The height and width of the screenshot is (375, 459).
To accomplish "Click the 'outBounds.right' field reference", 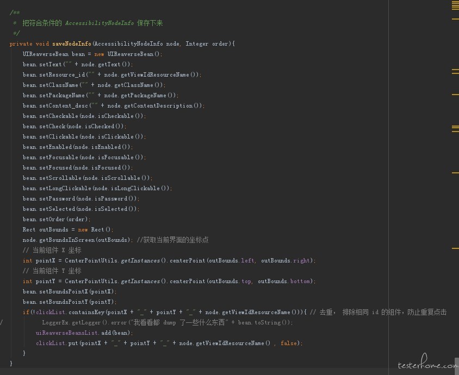I will (286, 261).
